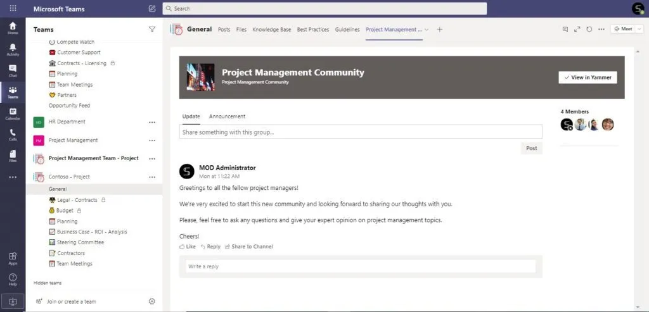Click the Post button
Image resolution: width=649 pixels, height=312 pixels.
[x=532, y=148]
